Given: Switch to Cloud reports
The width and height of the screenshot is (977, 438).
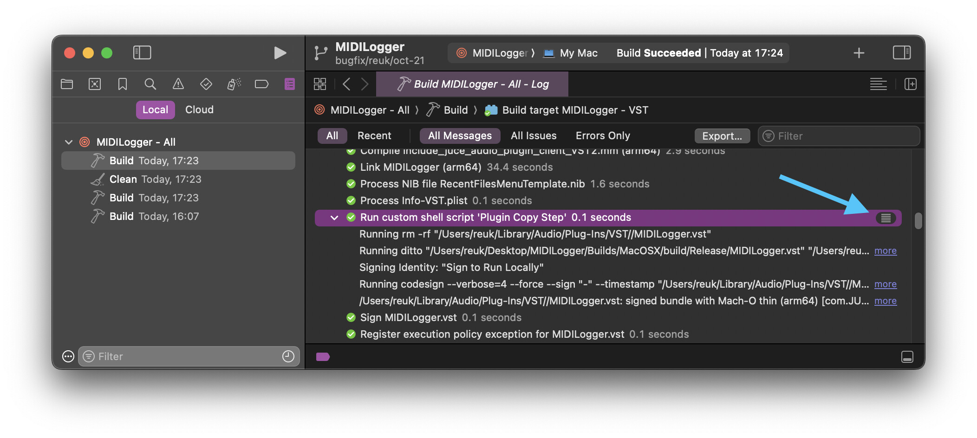Looking at the screenshot, I should pos(199,110).
